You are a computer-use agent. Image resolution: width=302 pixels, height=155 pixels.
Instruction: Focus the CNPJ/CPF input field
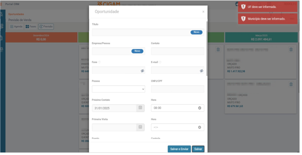(177, 89)
